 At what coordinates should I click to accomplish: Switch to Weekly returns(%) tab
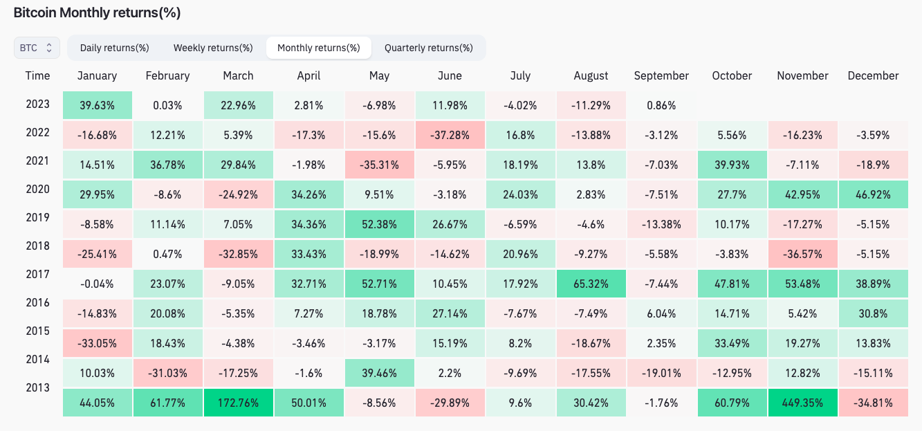[213, 48]
